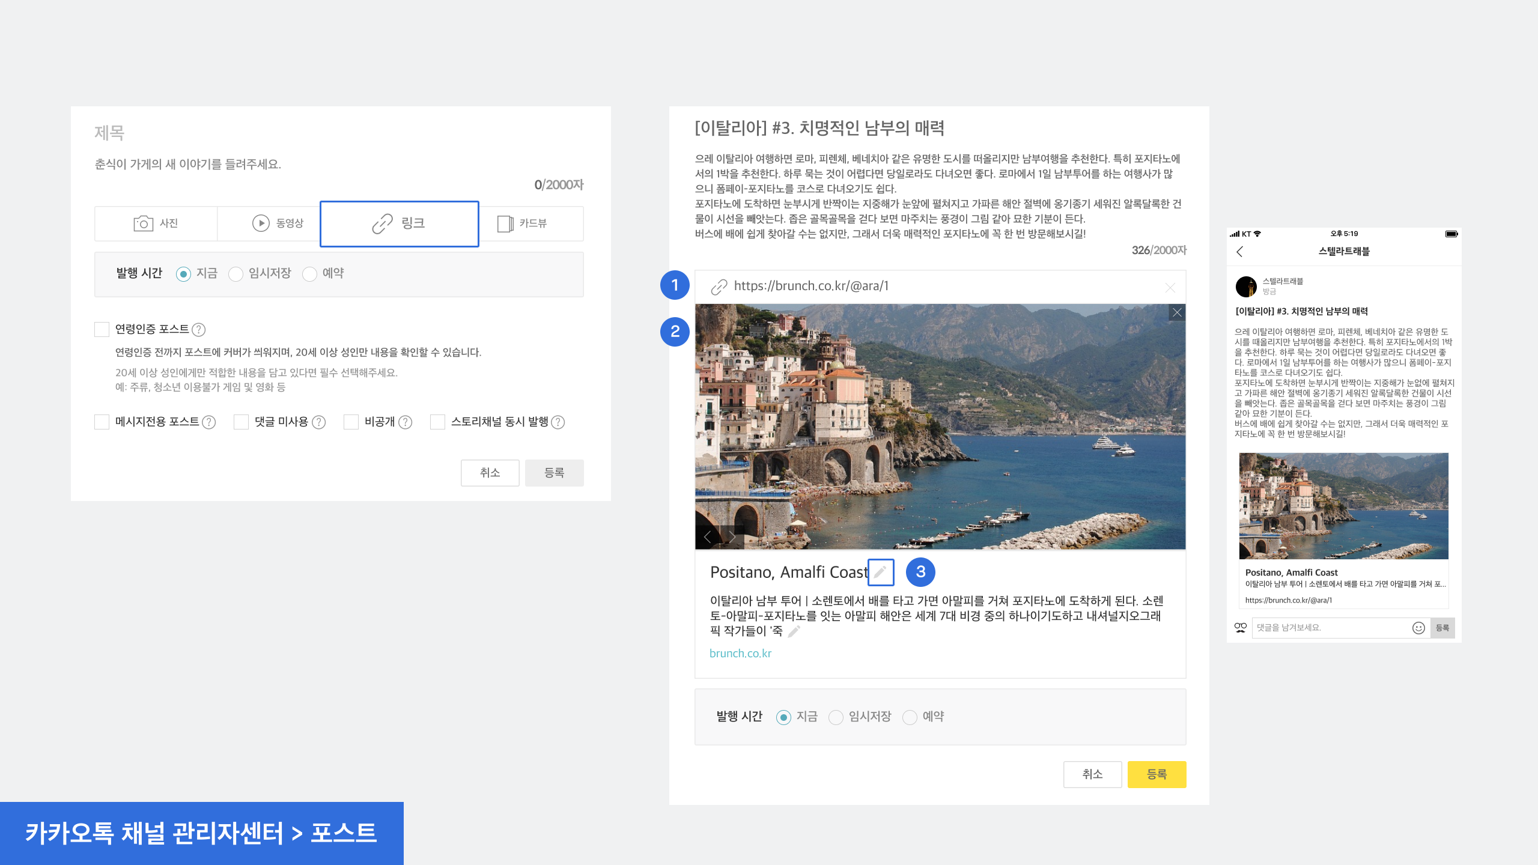1538x865 pixels.
Task: Open the brunch.co.kr link
Action: (x=740, y=653)
